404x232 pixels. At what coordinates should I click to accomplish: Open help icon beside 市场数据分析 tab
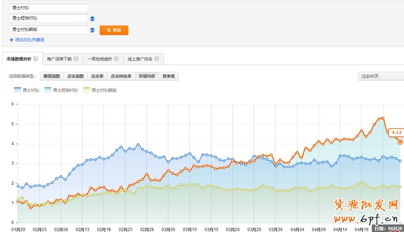click(x=36, y=59)
